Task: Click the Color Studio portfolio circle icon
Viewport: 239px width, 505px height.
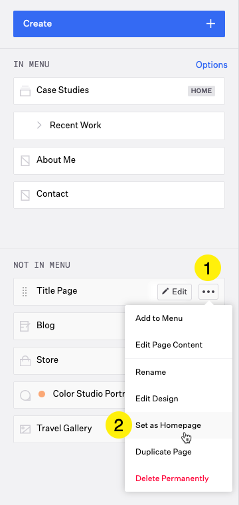Action: 25,395
